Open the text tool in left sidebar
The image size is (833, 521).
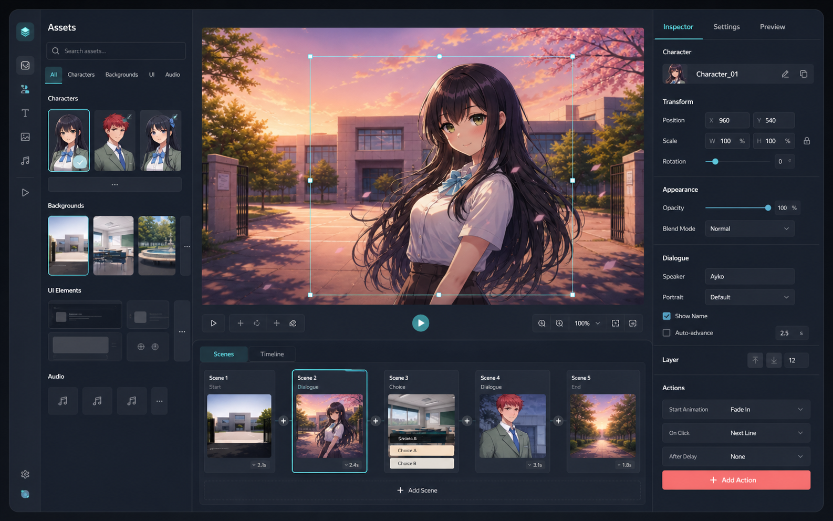click(x=25, y=113)
